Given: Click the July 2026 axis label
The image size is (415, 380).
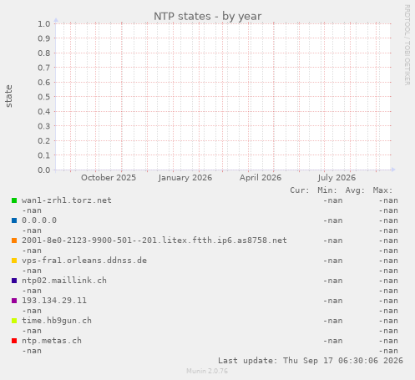Looking at the screenshot, I should (x=337, y=178).
